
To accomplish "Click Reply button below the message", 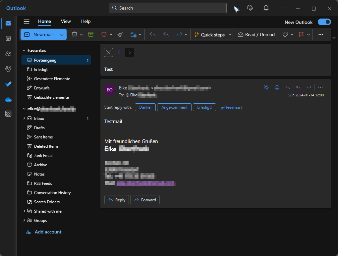I will (x=117, y=200).
